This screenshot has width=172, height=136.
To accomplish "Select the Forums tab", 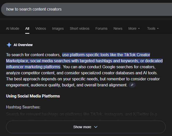I will (x=101, y=28).
